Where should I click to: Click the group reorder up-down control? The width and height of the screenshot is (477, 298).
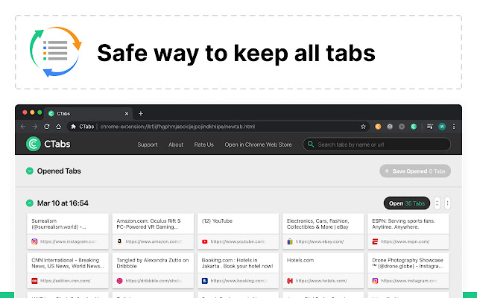click(437, 203)
